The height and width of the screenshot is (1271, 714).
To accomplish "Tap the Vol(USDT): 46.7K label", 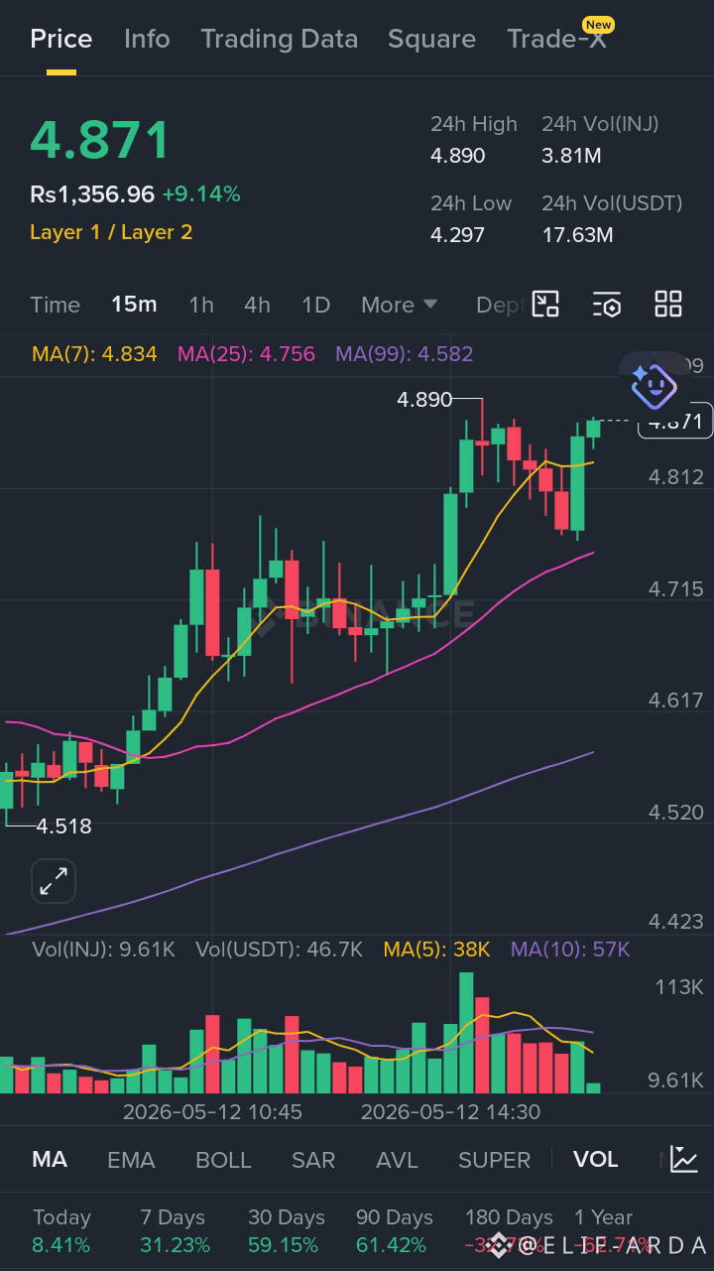I will click(279, 950).
